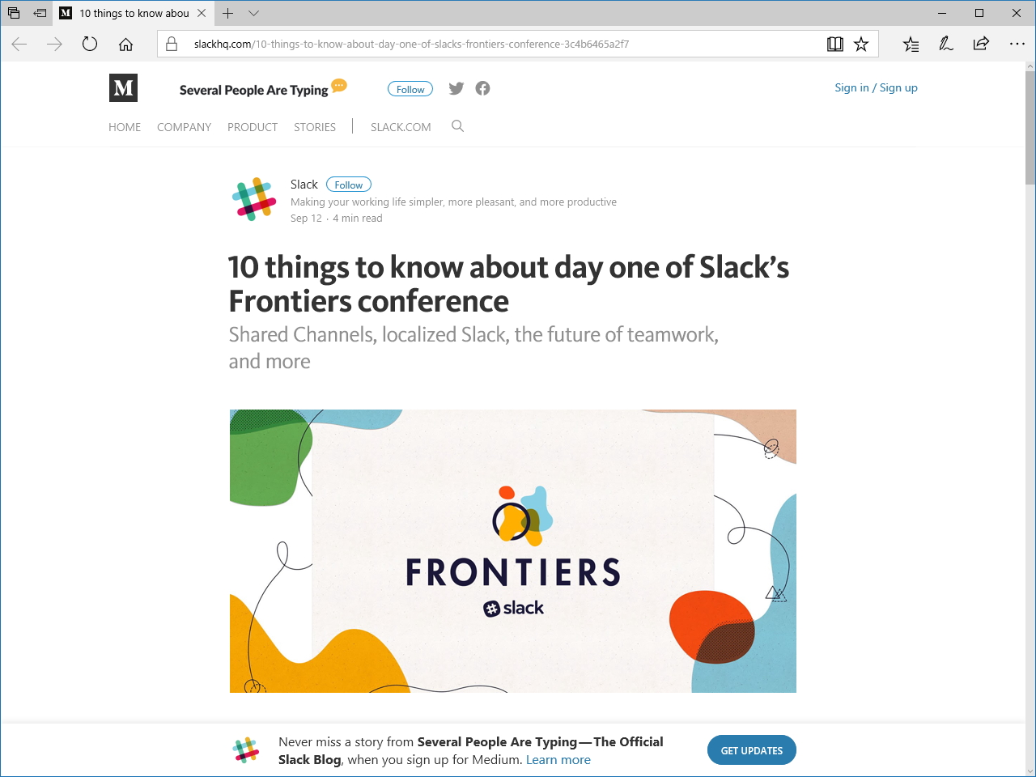The height and width of the screenshot is (777, 1036).
Task: Click the Add notes pen icon
Action: (x=945, y=44)
